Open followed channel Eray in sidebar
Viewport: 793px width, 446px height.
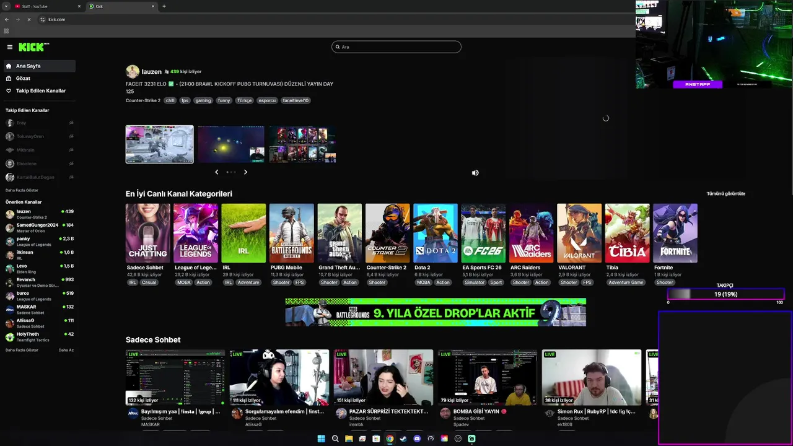coord(39,123)
